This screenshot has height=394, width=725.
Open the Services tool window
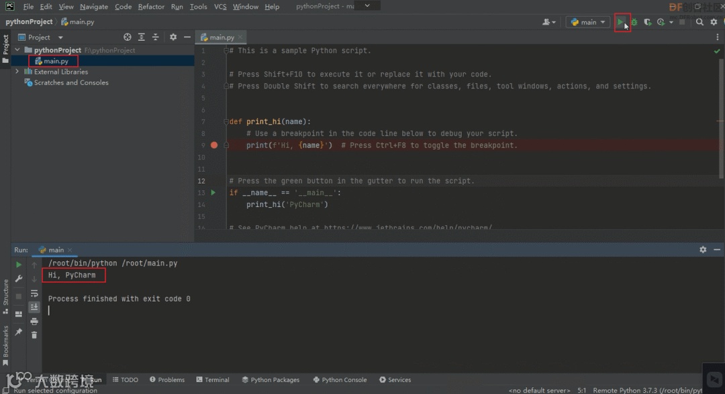(395, 380)
